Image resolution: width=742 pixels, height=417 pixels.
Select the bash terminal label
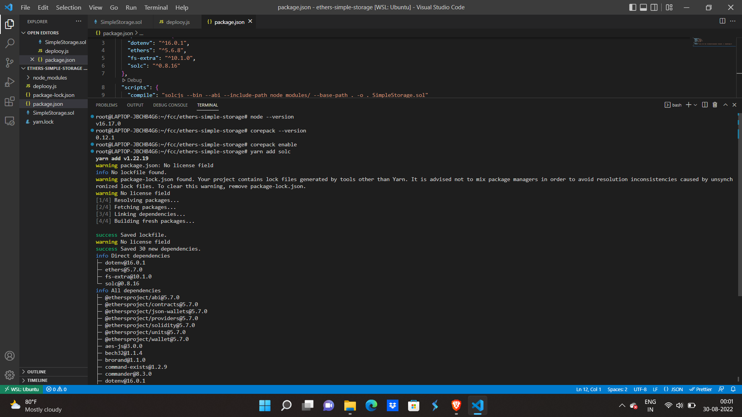point(673,105)
